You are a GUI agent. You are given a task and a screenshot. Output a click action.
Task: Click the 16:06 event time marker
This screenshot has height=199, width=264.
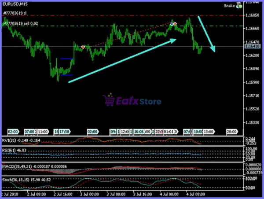pos(139,132)
